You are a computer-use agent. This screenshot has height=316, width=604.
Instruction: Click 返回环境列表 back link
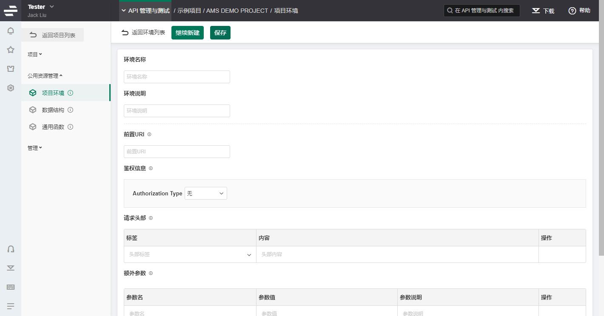143,33
